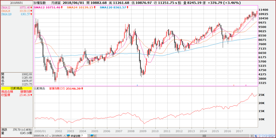The image size is (276, 138).
Task: Adjust the 保留空間 spinner arrows
Action: [89, 136]
